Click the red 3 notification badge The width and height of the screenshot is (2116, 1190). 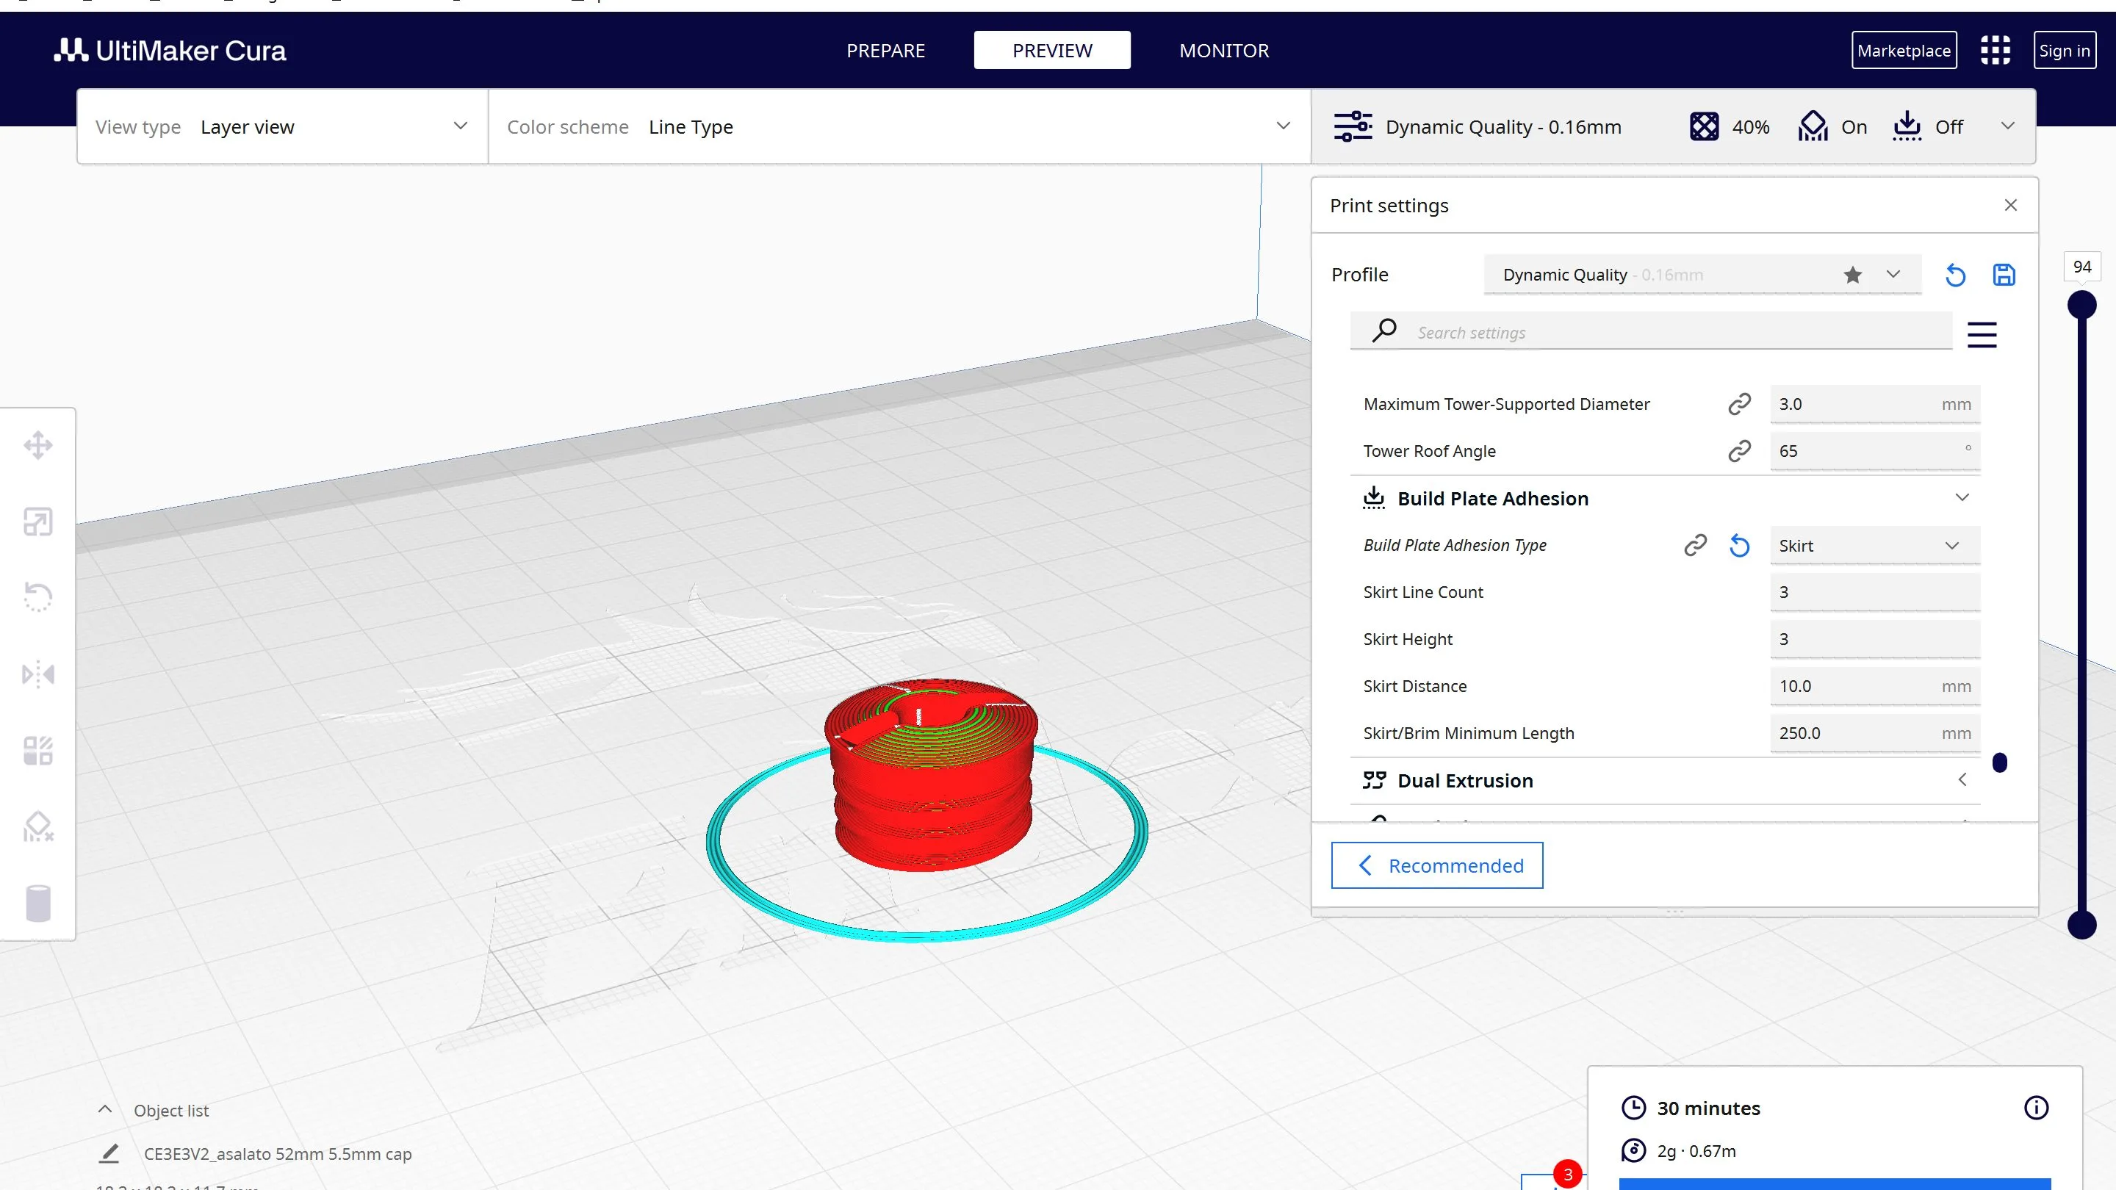pyautogui.click(x=1567, y=1175)
